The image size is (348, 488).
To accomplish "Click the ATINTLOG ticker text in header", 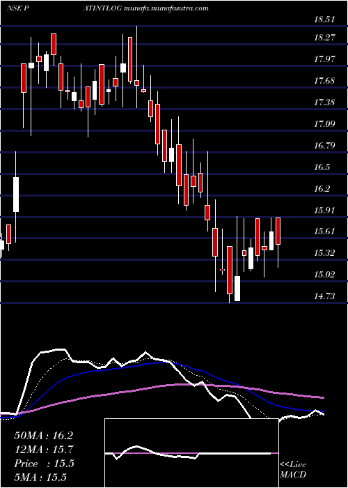I will [102, 8].
